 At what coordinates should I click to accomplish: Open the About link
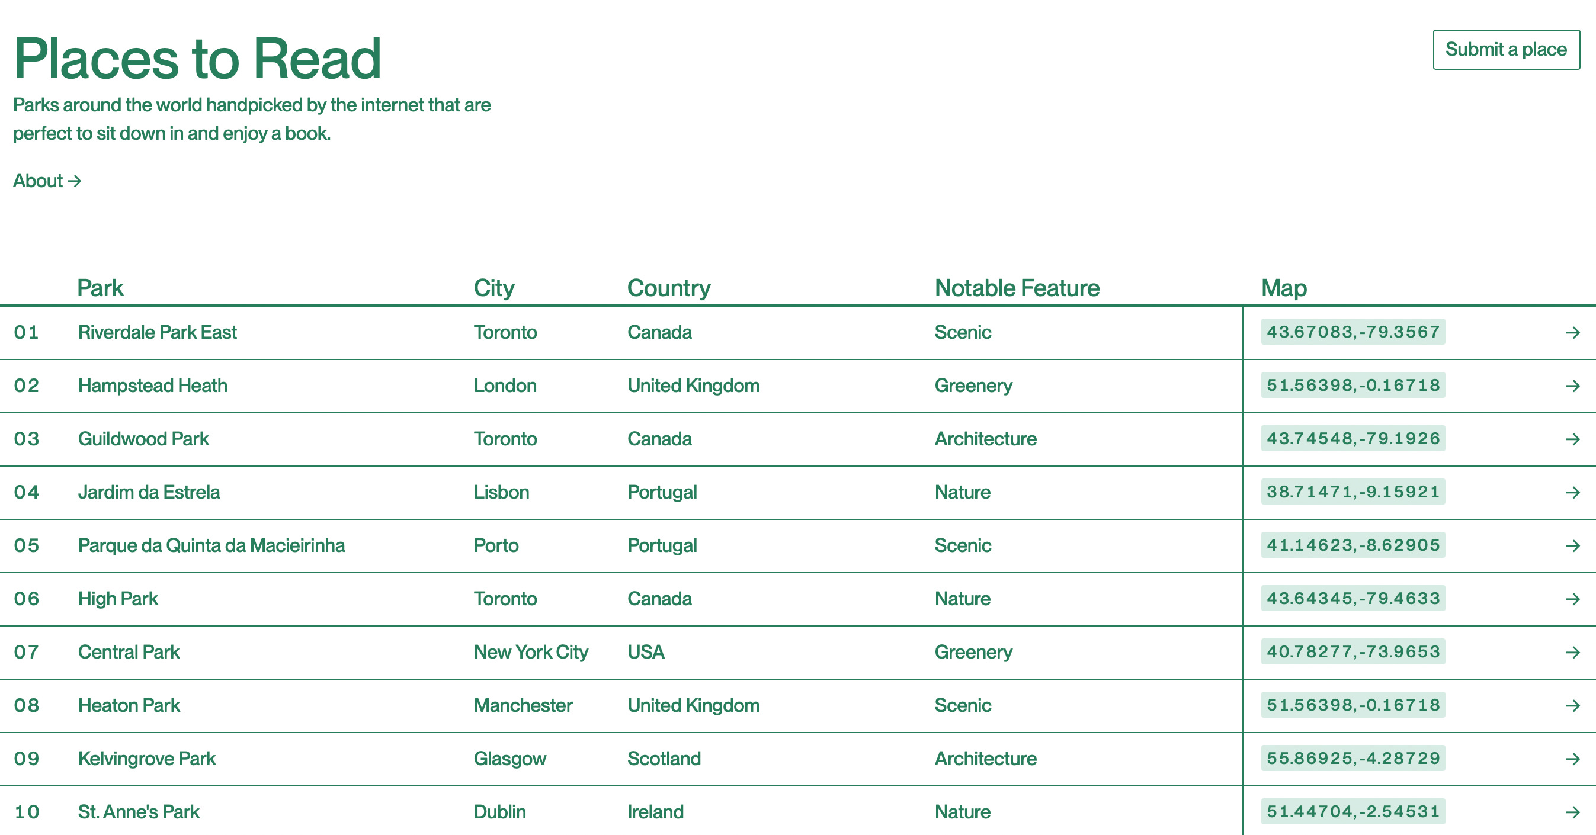tap(47, 181)
